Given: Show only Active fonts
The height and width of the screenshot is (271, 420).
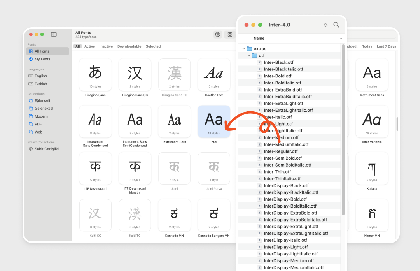Looking at the screenshot, I should click(89, 46).
